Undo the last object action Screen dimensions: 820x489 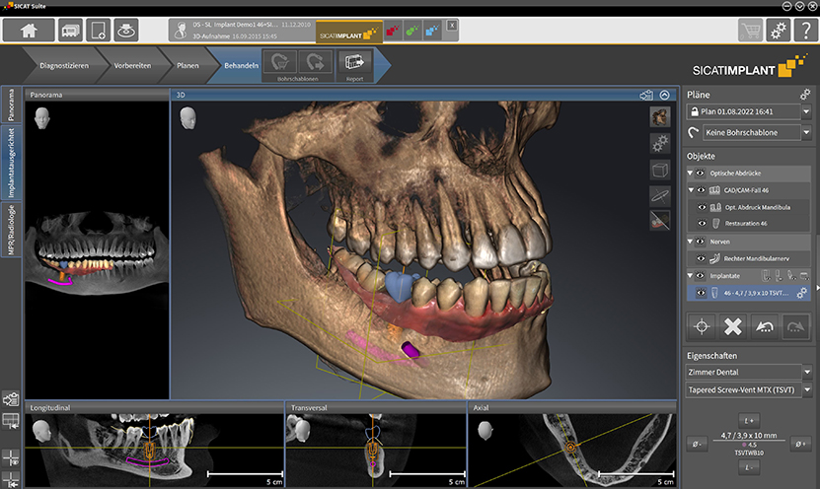765,327
